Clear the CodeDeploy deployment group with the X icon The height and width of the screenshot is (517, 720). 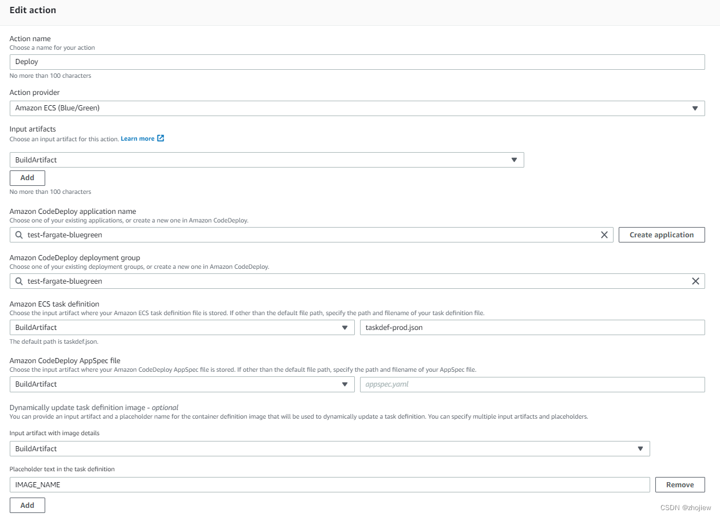pos(695,281)
